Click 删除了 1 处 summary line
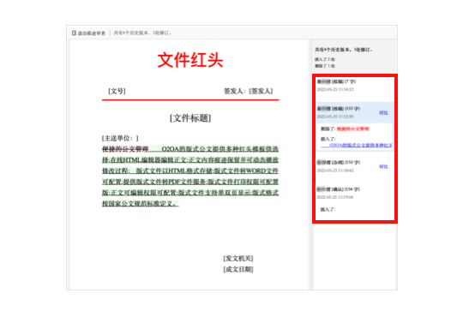The width and height of the screenshot is (463, 317). [x=325, y=66]
